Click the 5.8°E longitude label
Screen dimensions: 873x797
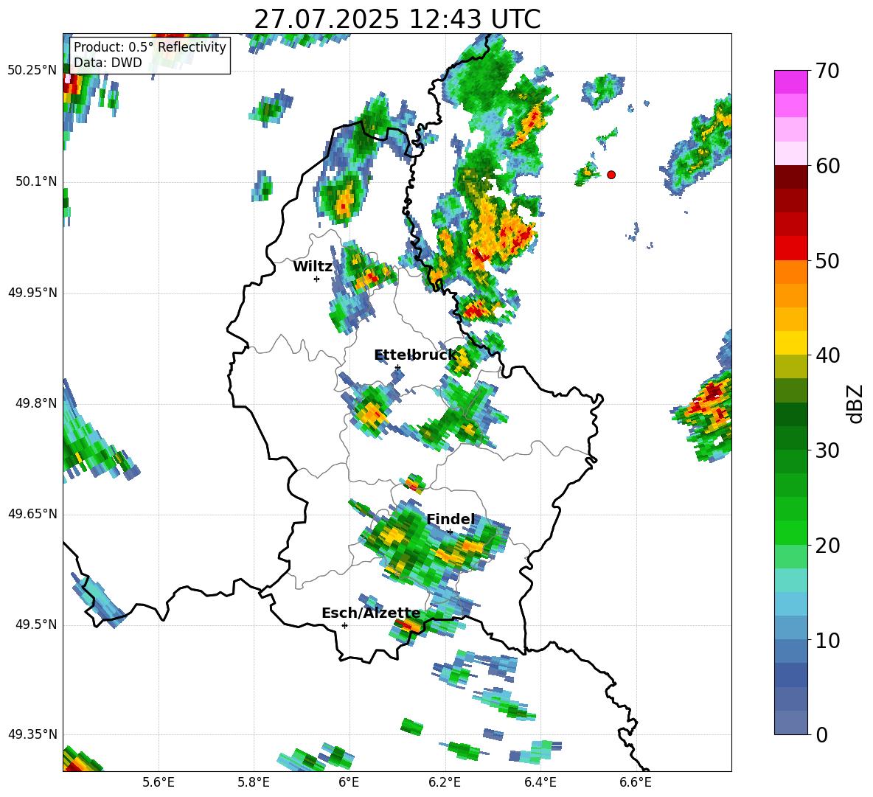click(254, 783)
